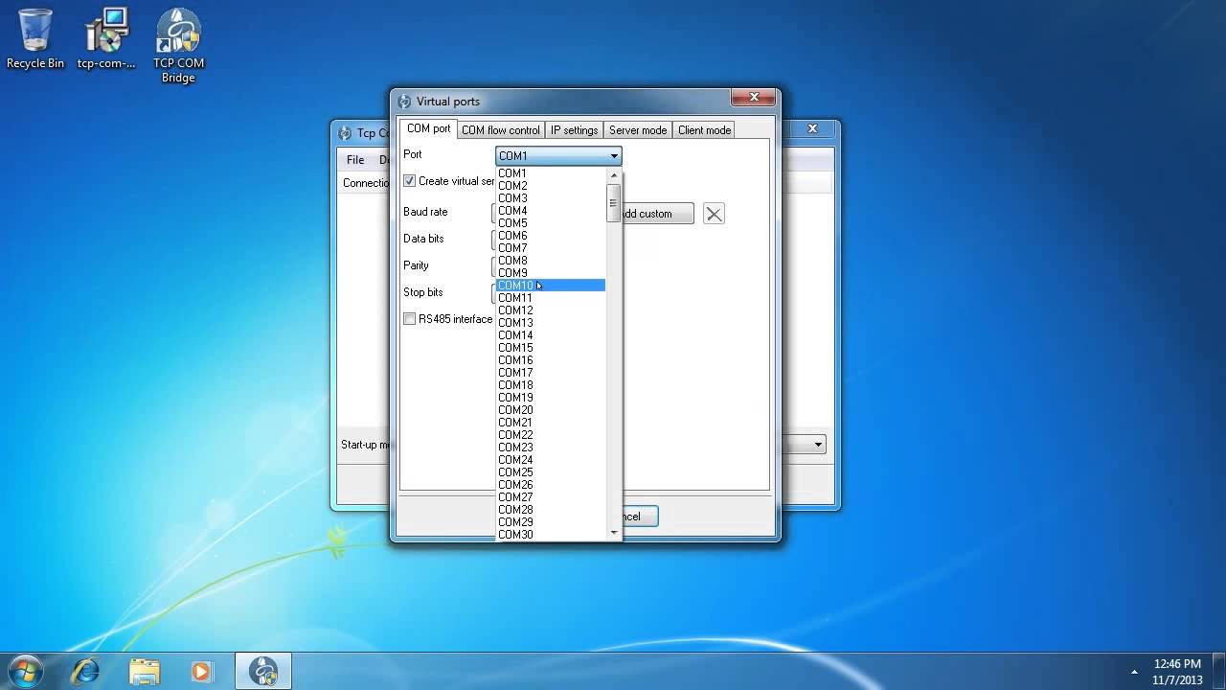Select COM6 in the port list
The image size is (1226, 690).
(551, 236)
